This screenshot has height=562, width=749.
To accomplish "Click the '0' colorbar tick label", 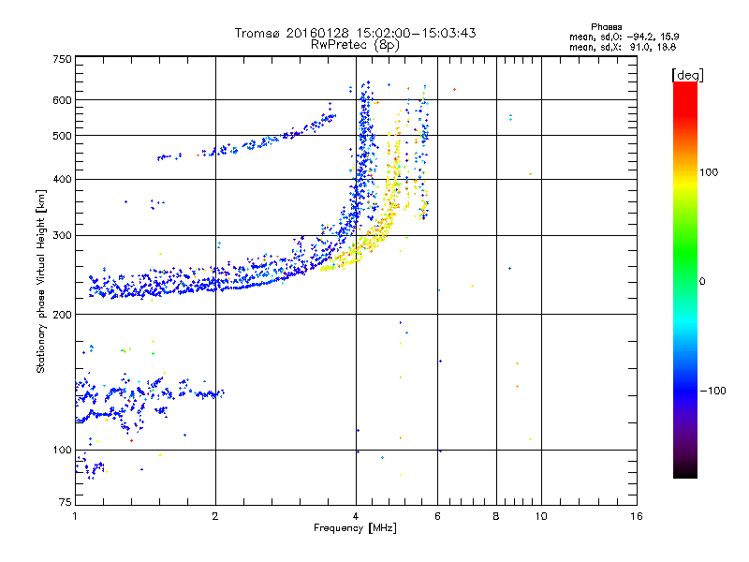I will (x=702, y=282).
